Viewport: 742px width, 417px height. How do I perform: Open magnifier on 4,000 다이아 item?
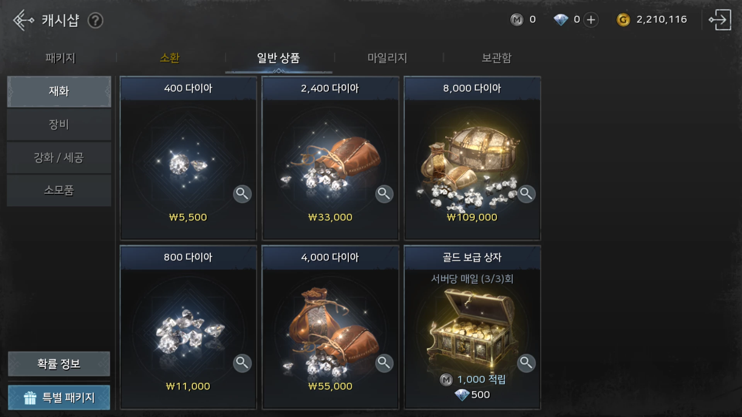point(384,363)
